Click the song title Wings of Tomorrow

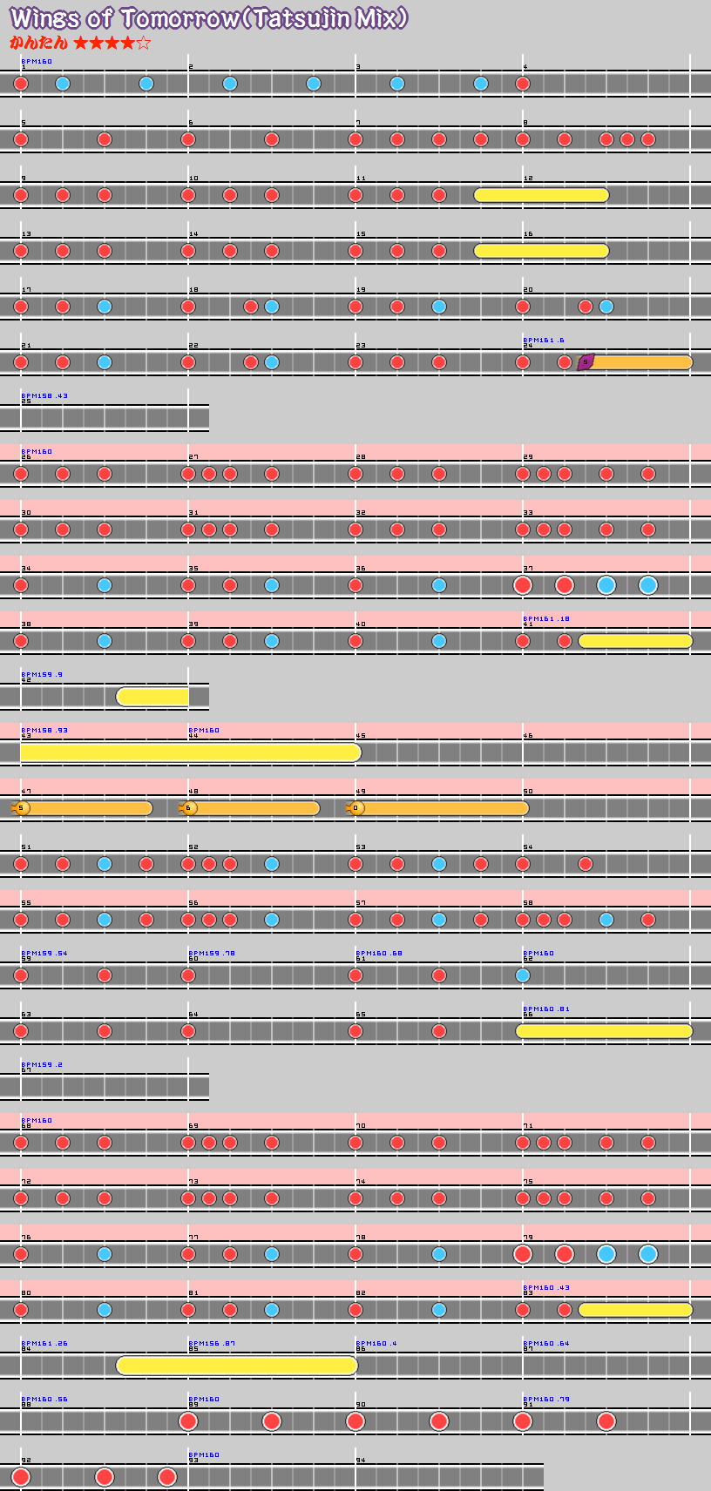[x=209, y=17]
